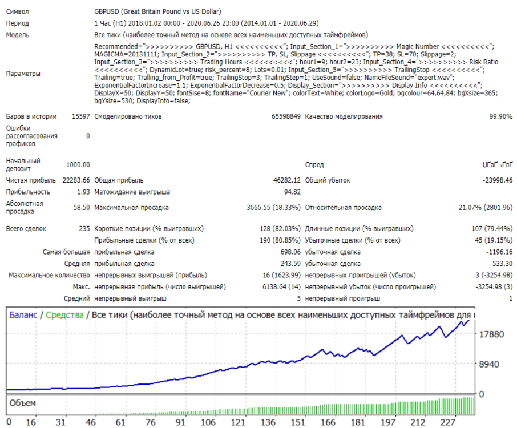The height and width of the screenshot is (428, 517).
Task: Click the short positions value 128 (82.03%)
Action: [280, 228]
